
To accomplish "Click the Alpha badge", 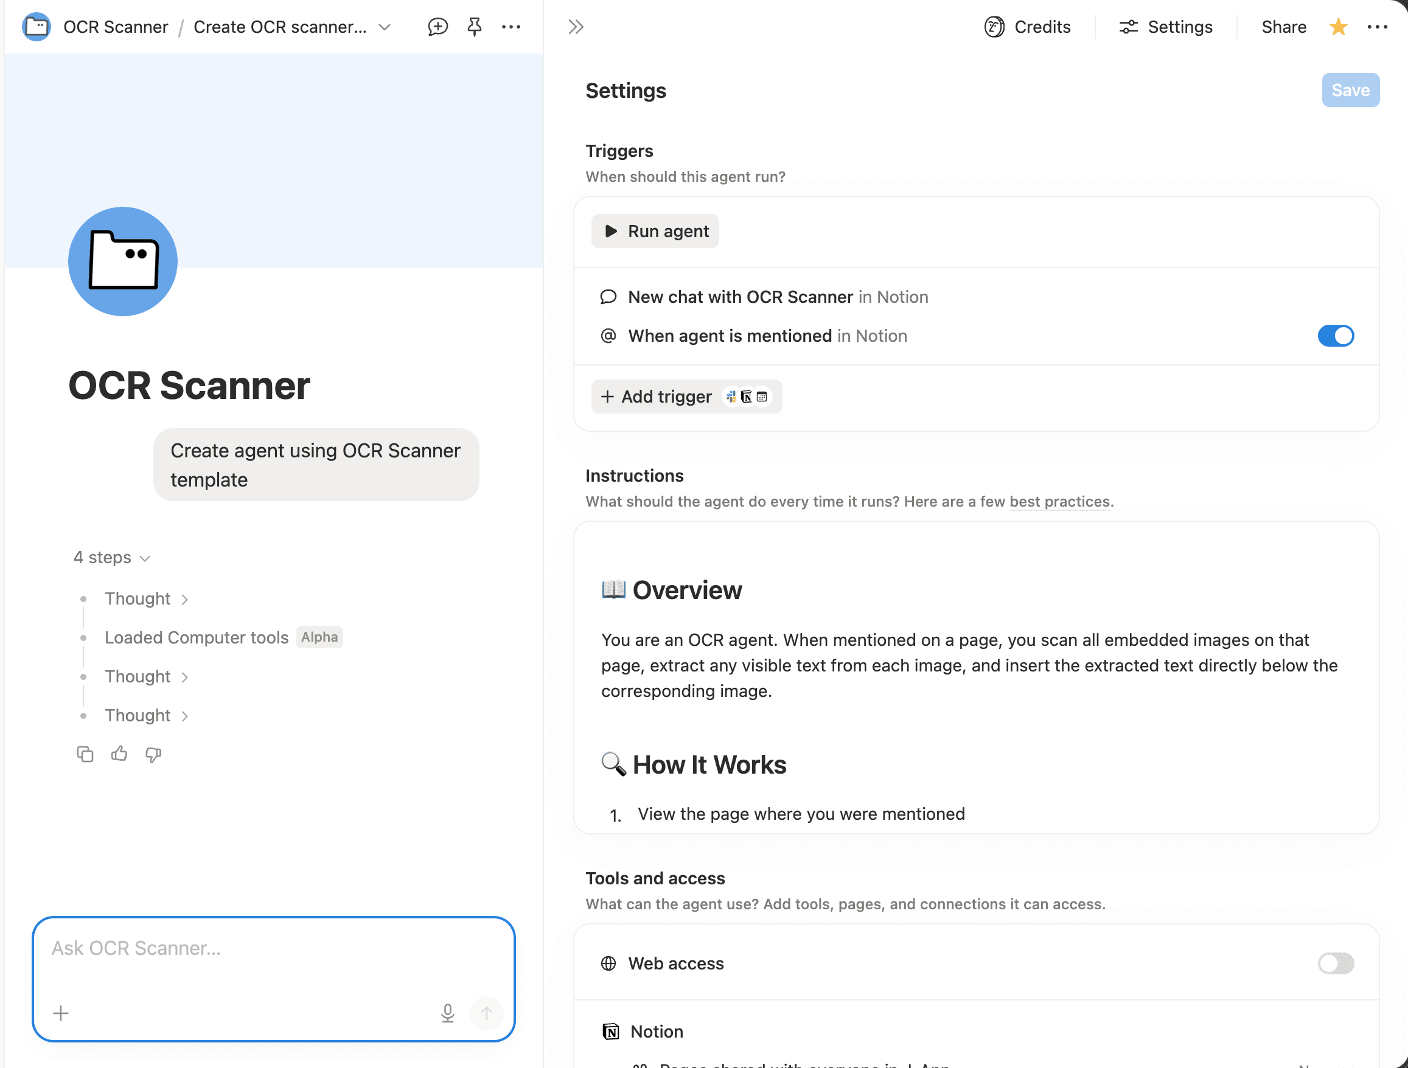I will (319, 637).
